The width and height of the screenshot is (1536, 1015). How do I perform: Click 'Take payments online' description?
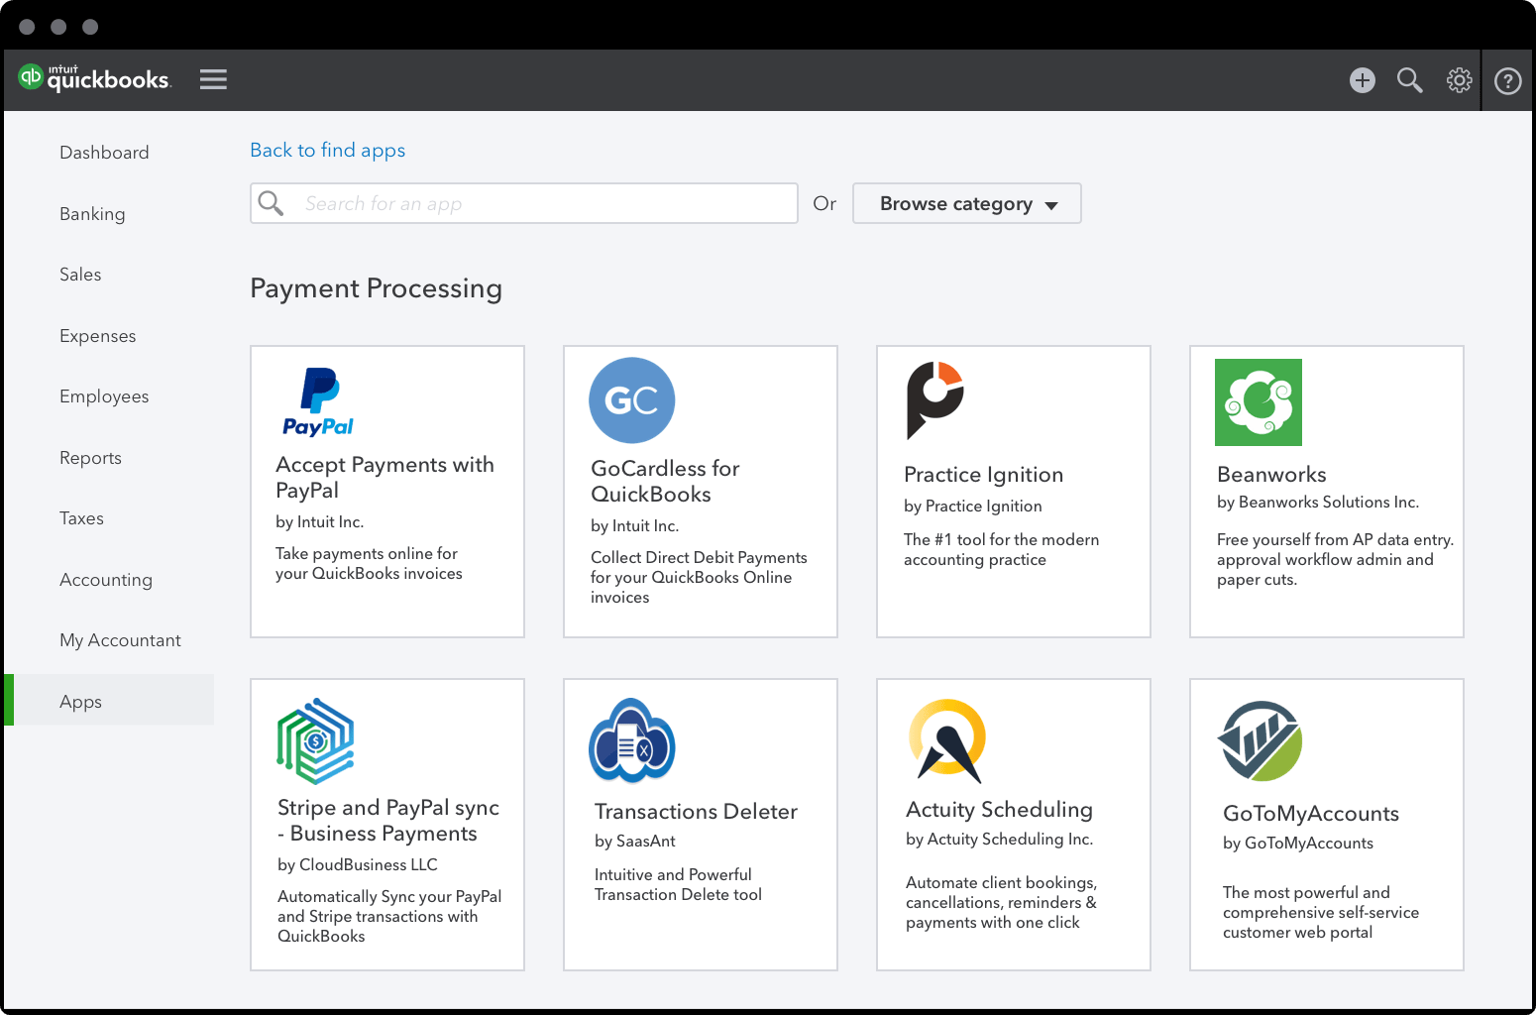[x=369, y=564]
